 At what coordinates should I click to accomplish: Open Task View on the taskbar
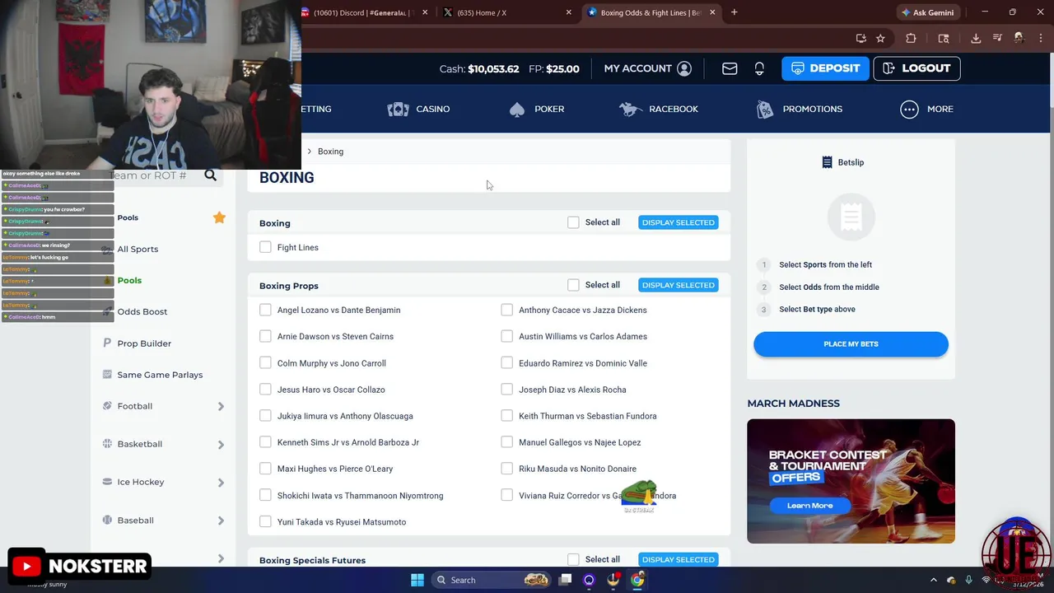(x=565, y=580)
